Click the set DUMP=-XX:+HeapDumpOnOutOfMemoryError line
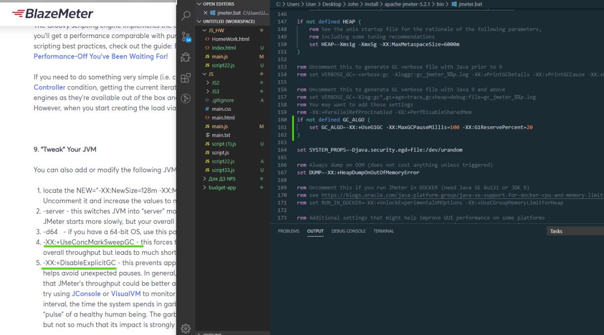 (x=358, y=172)
